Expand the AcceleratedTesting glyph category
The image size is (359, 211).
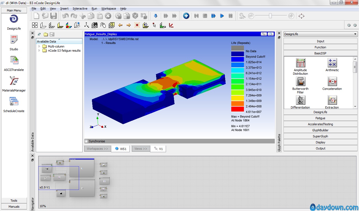(x=320, y=124)
